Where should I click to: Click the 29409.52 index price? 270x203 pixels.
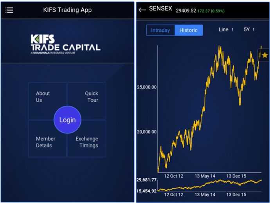186,11
